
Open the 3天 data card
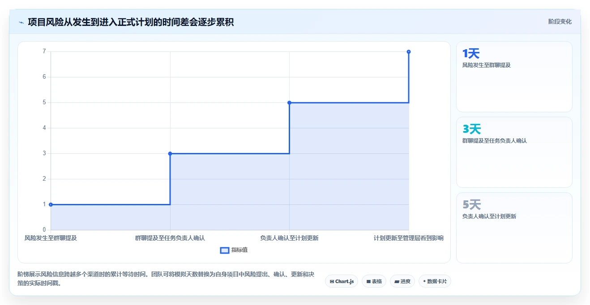tap(514, 152)
